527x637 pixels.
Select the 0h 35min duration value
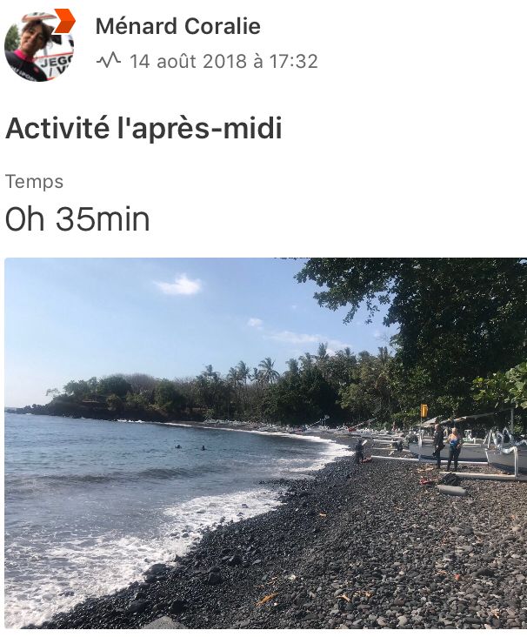tap(77, 219)
